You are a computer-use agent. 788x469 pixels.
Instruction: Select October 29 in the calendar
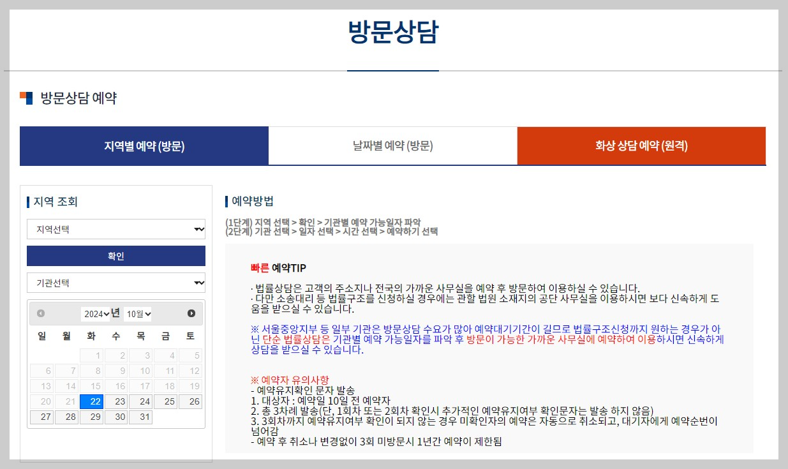pyautogui.click(x=91, y=417)
